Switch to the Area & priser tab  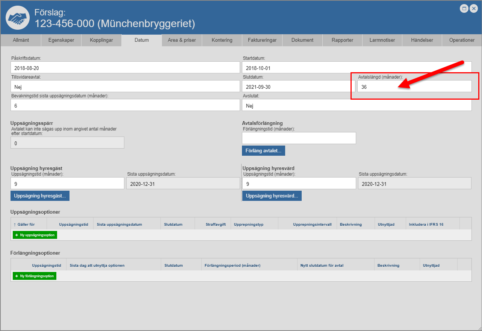point(182,40)
